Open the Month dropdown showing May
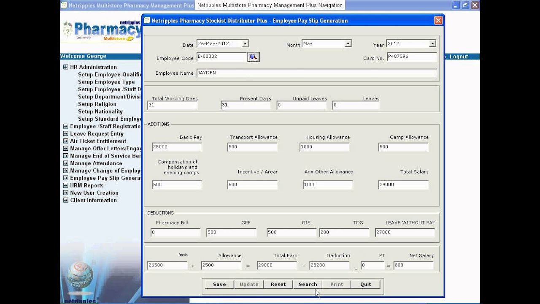Image resolution: width=540 pixels, height=304 pixels. (x=348, y=43)
